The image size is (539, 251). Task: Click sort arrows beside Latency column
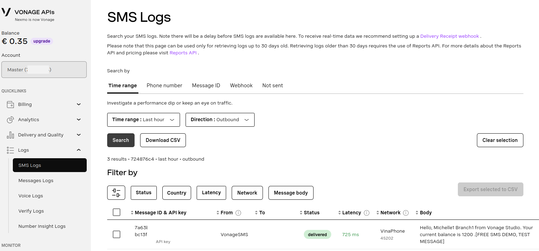(x=340, y=213)
